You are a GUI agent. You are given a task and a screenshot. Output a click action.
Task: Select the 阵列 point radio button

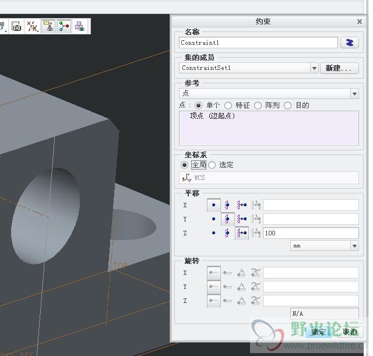pyautogui.click(x=258, y=105)
